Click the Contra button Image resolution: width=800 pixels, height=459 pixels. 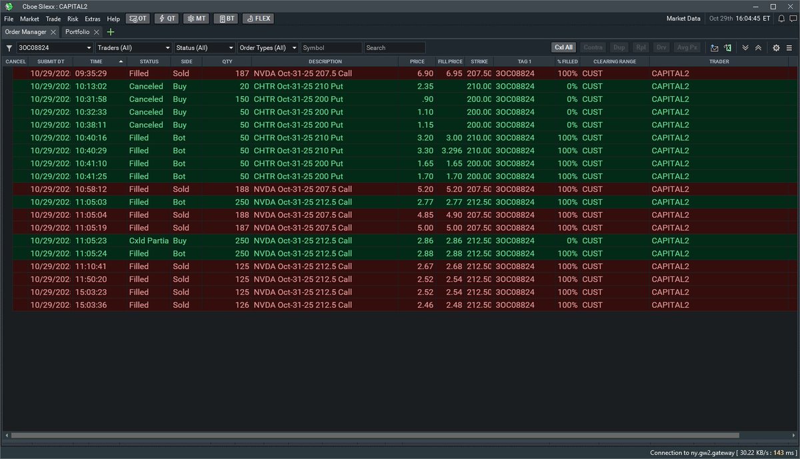tap(593, 48)
